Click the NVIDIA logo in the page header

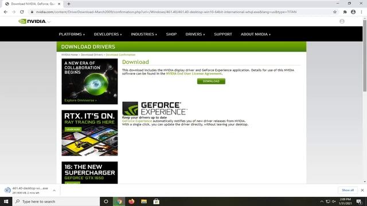[x=32, y=21]
